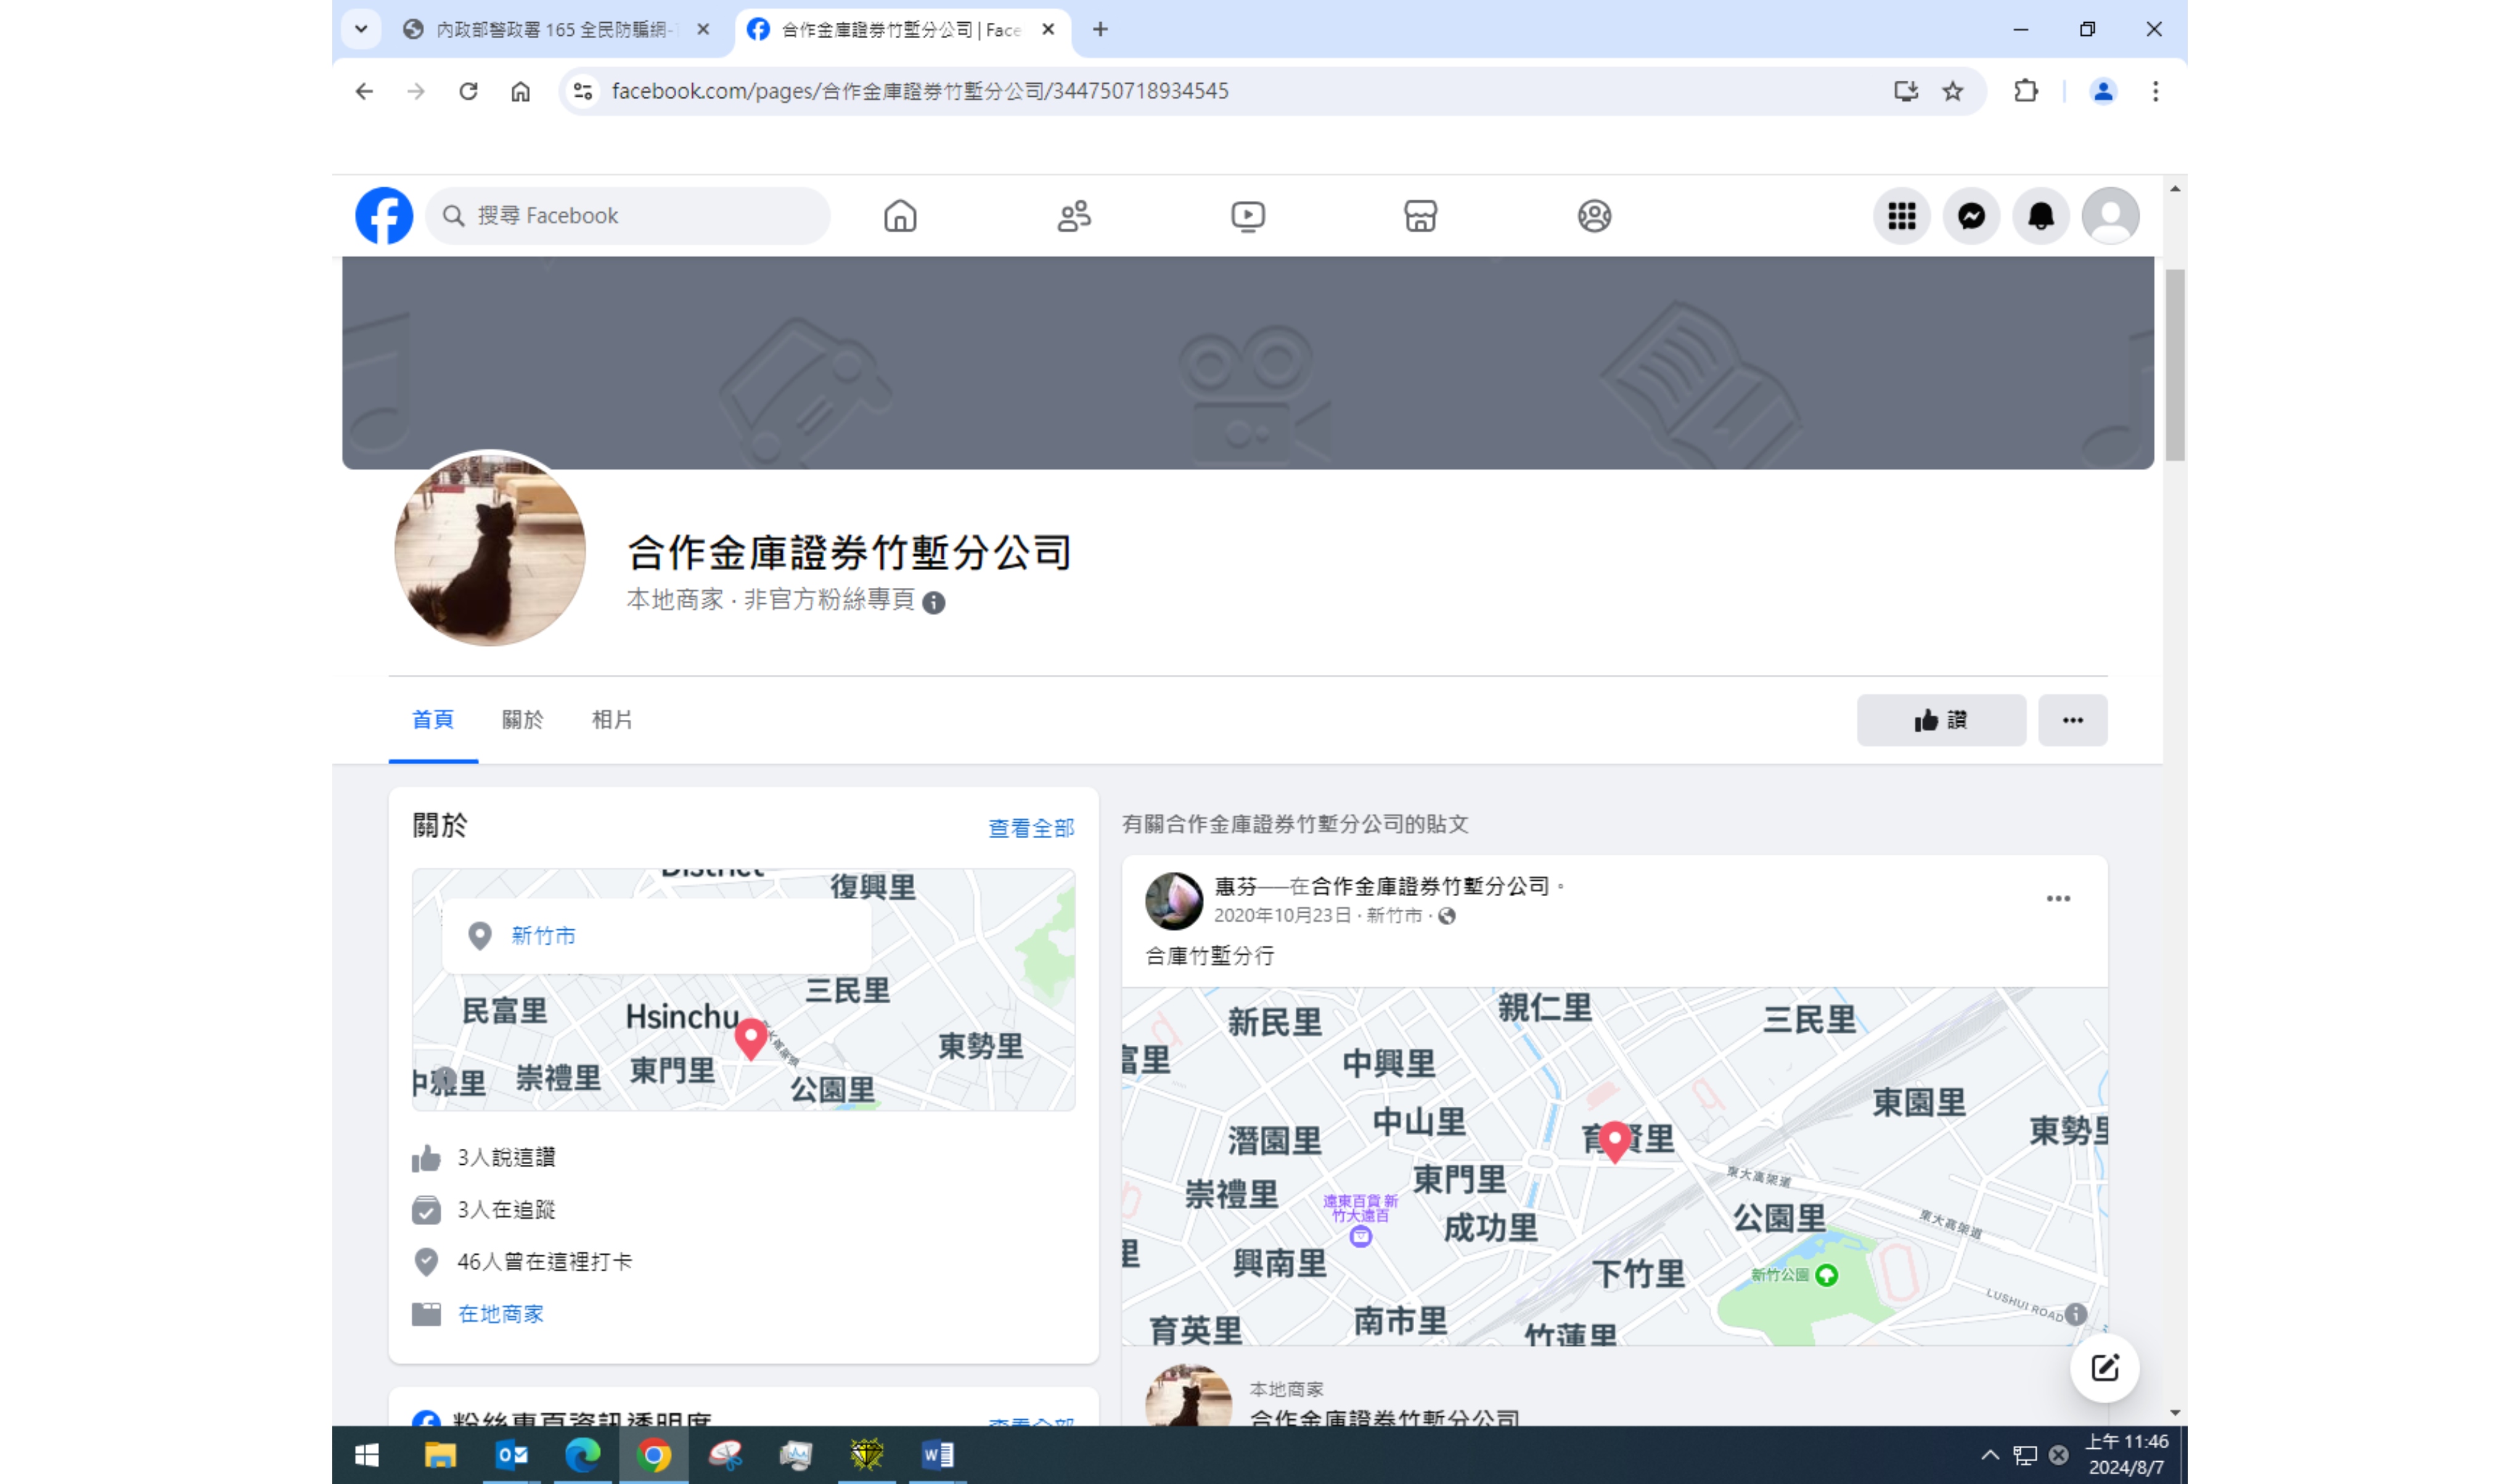This screenshot has width=2520, height=1484.
Task: Switch to the 關於 tab
Action: point(522,719)
